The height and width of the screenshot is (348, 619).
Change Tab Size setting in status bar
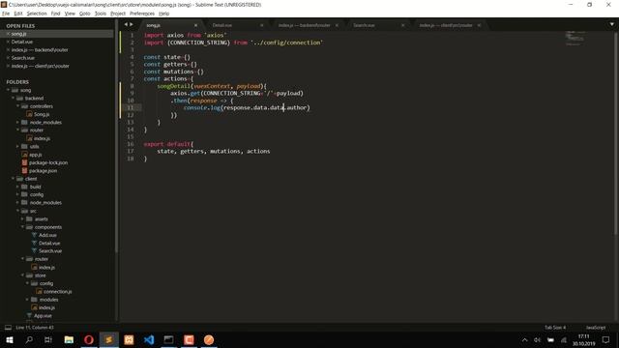point(555,328)
